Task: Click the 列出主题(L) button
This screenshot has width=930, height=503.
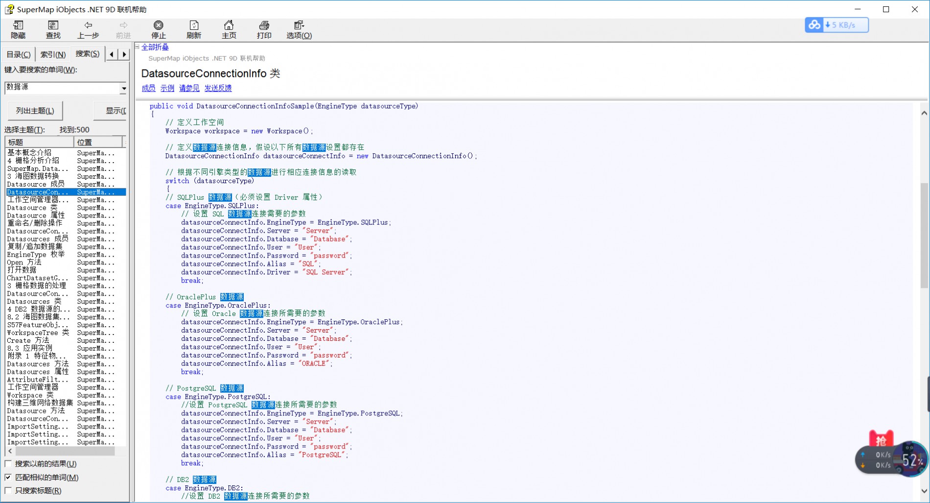Action: click(35, 111)
